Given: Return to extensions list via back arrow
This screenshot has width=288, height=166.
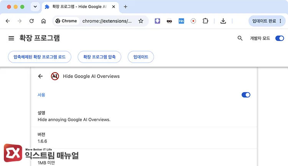Looking at the screenshot, I should (x=40, y=76).
